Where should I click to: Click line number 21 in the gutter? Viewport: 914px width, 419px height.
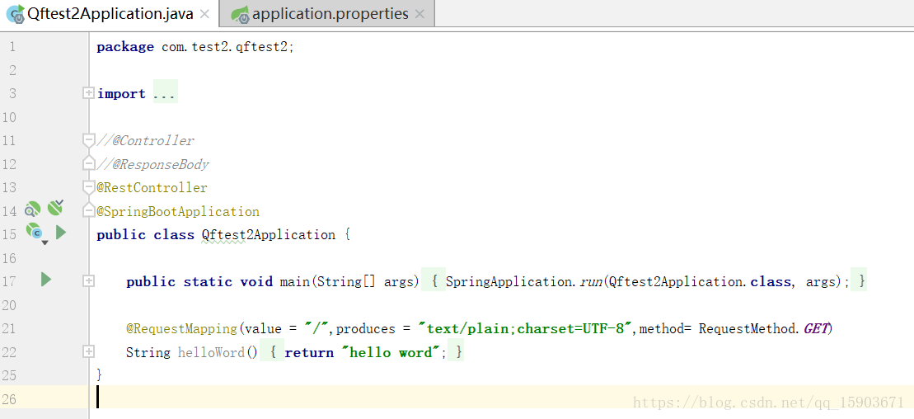[x=9, y=328]
